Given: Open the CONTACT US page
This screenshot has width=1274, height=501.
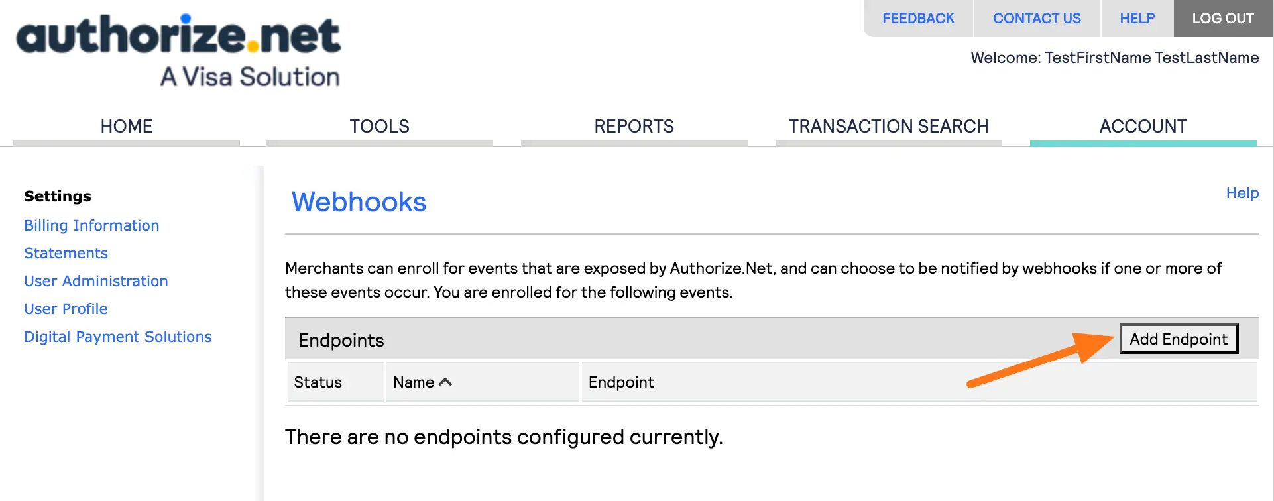Looking at the screenshot, I should (x=1036, y=18).
